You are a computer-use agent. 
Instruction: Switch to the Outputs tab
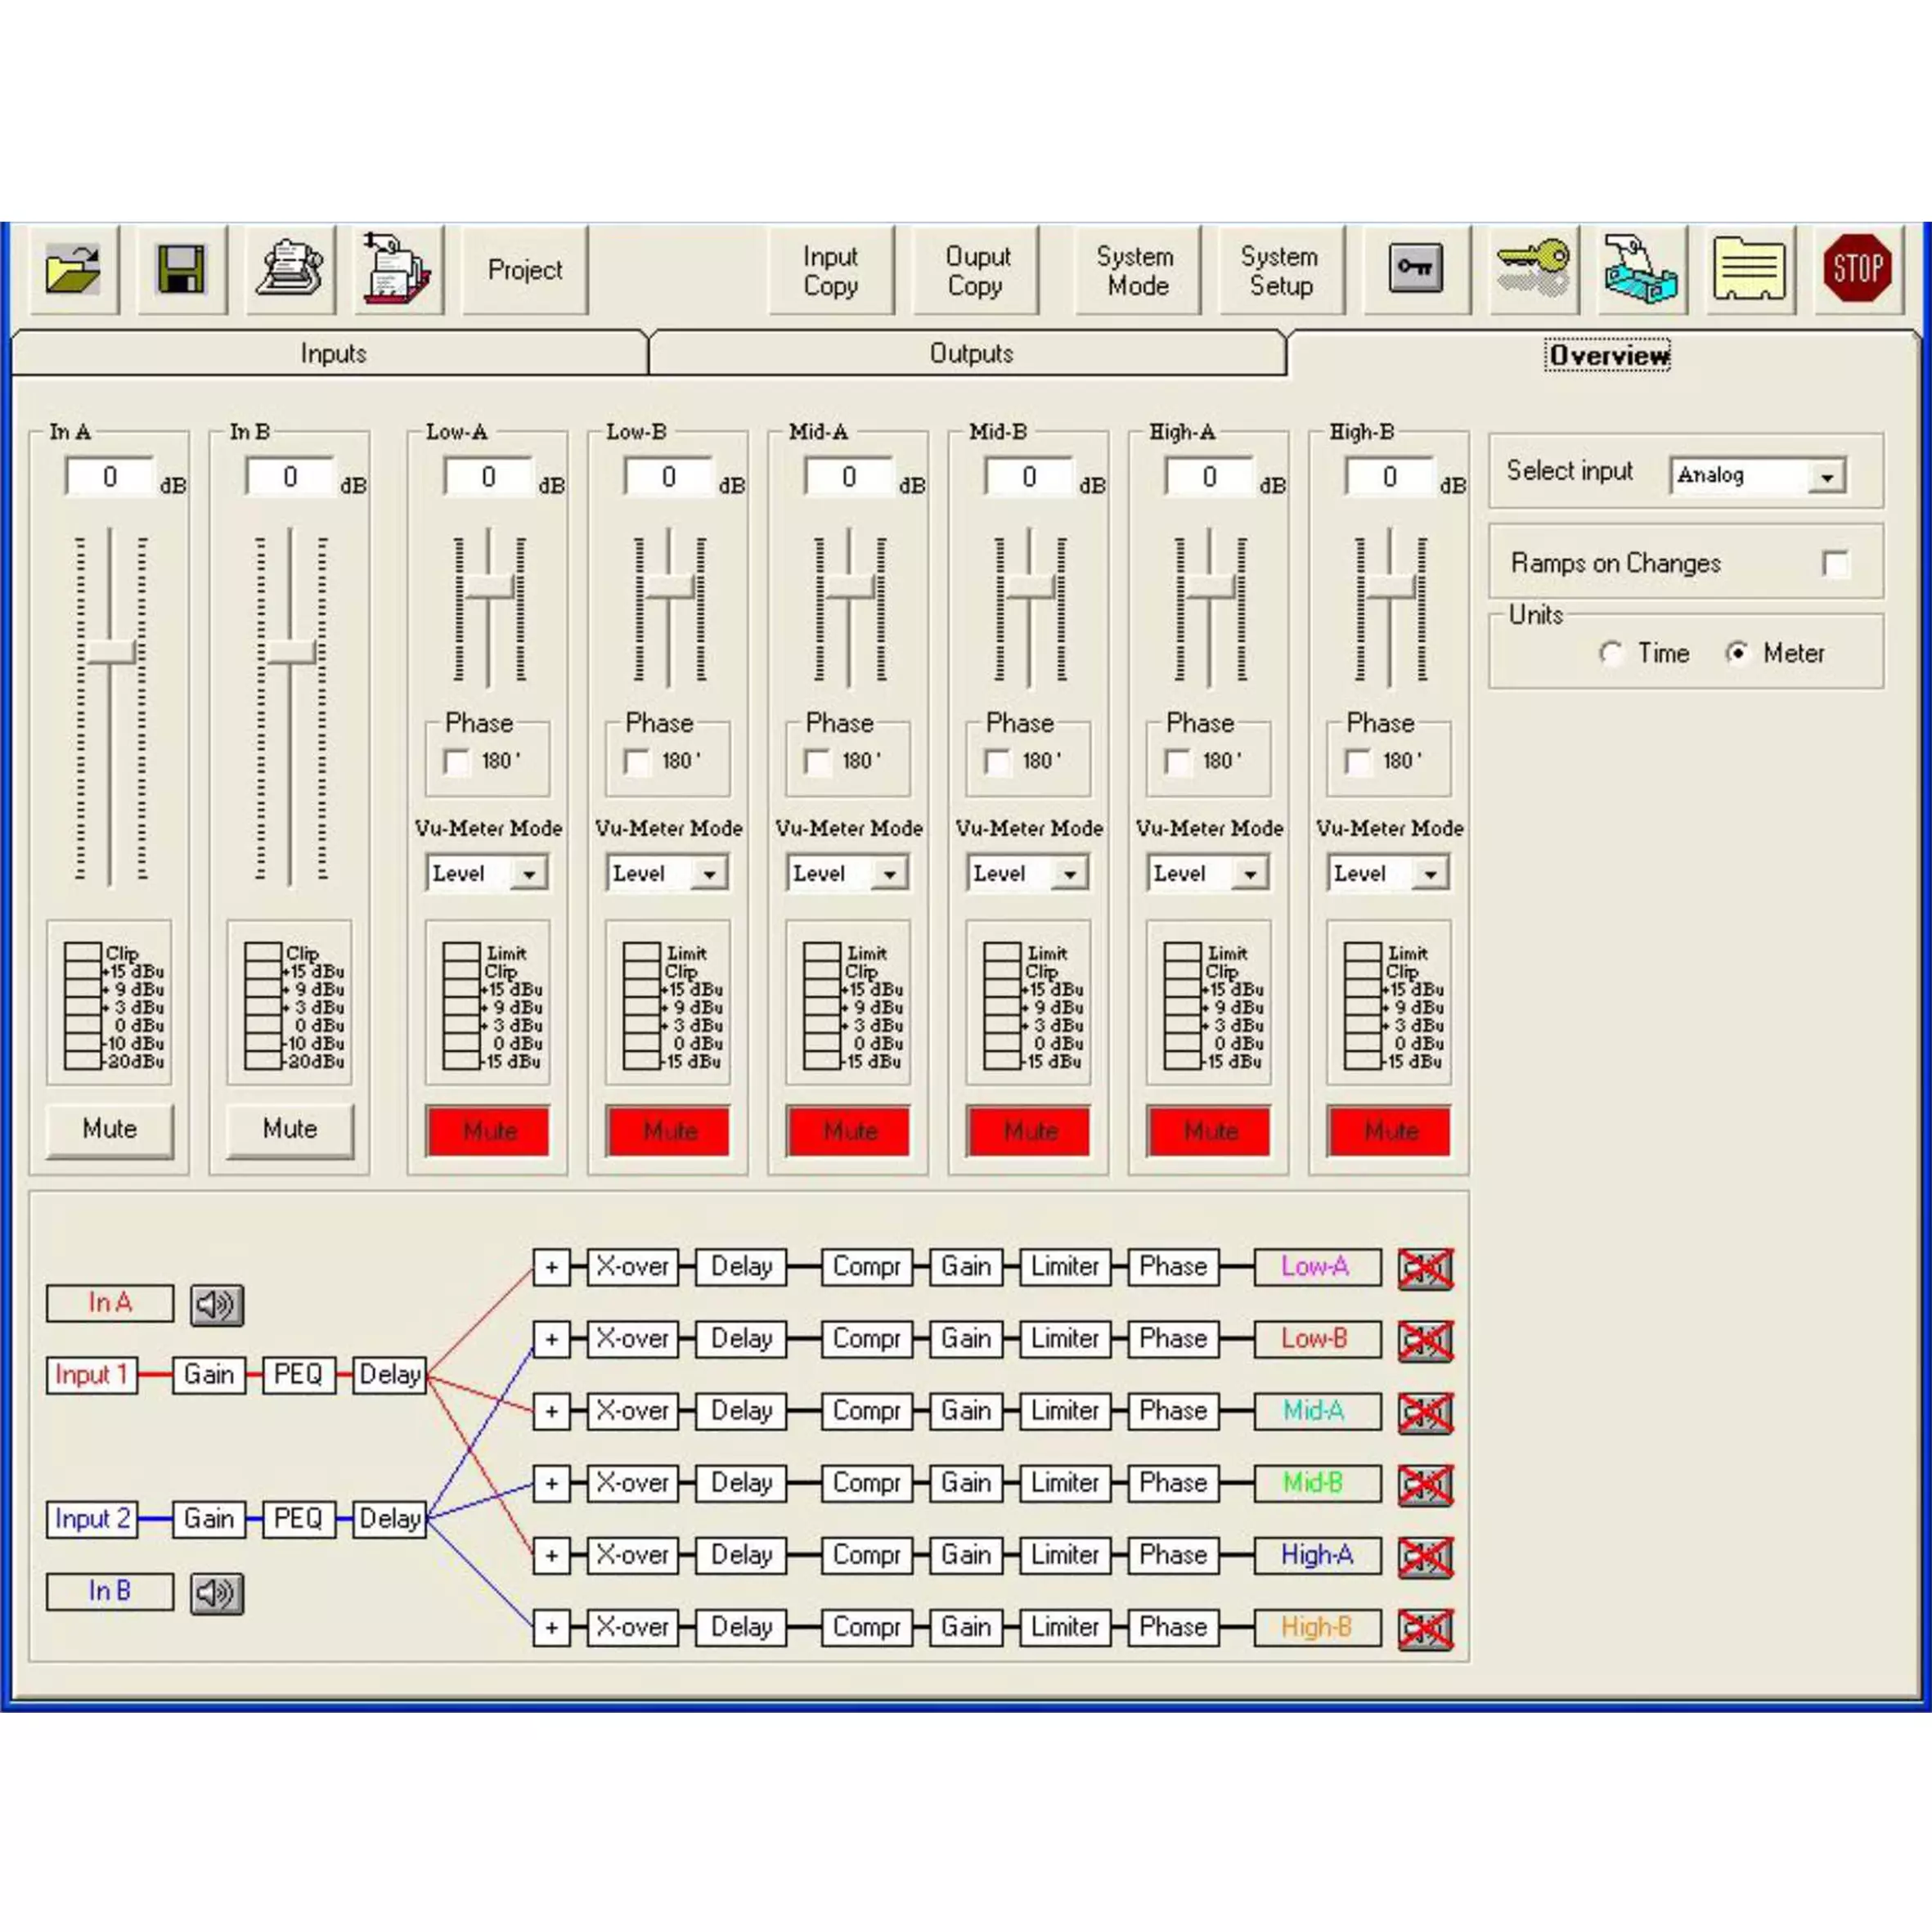click(x=970, y=354)
